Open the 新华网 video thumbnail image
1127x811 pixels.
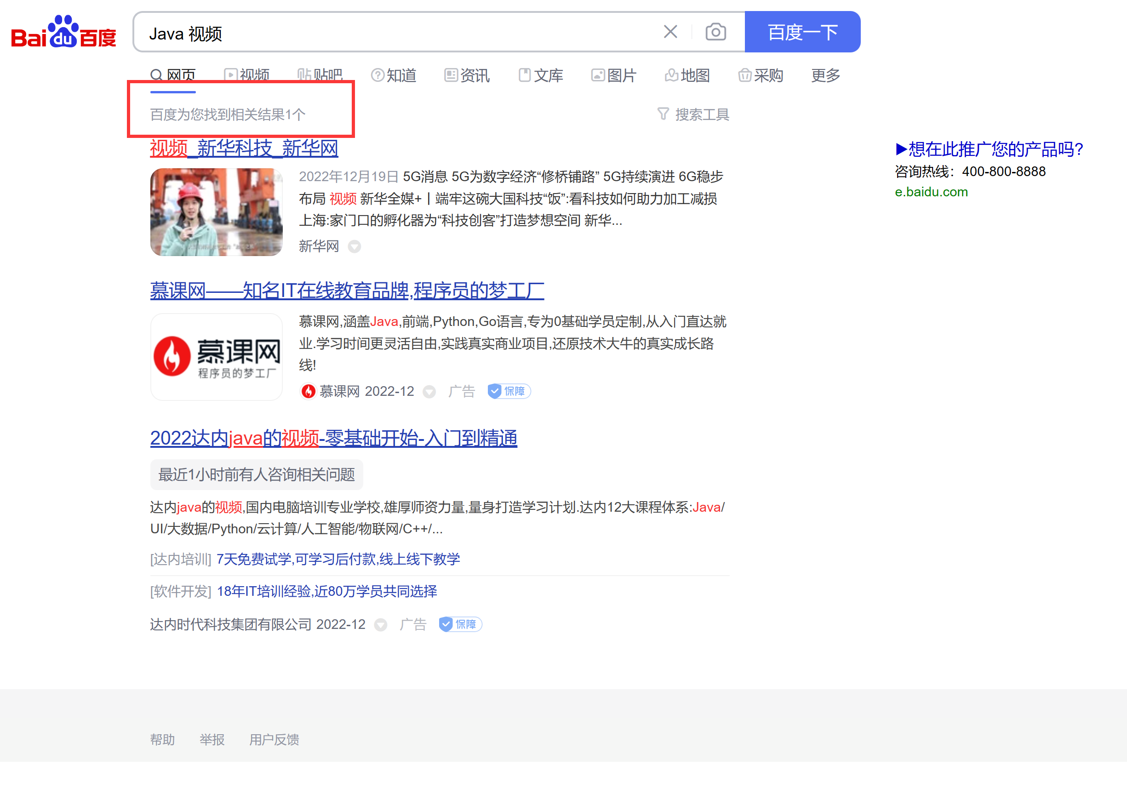click(x=216, y=212)
